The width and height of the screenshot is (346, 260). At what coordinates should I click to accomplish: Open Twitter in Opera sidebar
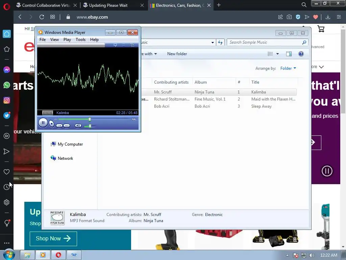tap(7, 115)
